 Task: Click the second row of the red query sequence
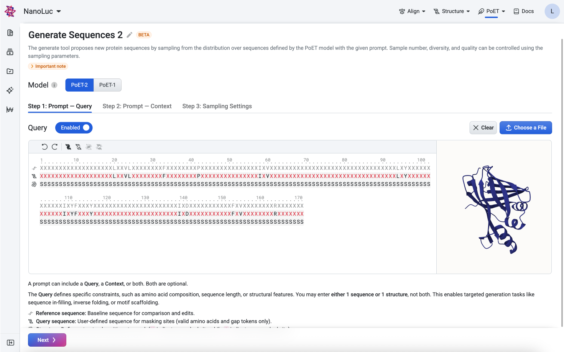[x=172, y=214]
